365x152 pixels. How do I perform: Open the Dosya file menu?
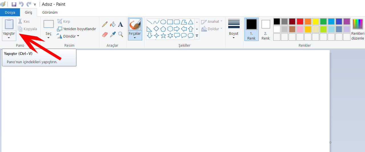tap(10, 12)
